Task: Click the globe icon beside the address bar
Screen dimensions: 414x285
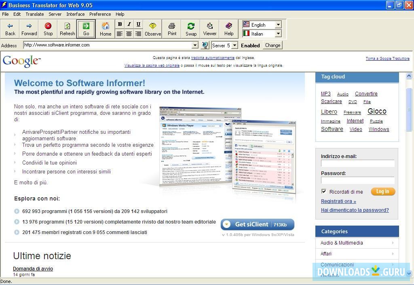Action: tap(205, 45)
